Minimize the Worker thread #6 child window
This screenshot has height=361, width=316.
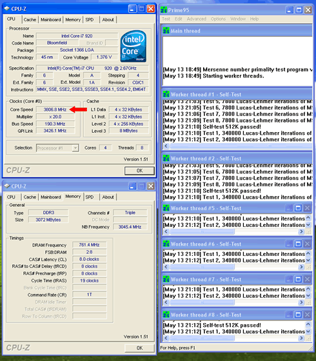[x=289, y=244]
